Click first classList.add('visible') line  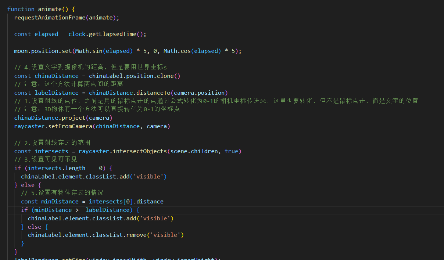pyautogui.click(x=94, y=176)
